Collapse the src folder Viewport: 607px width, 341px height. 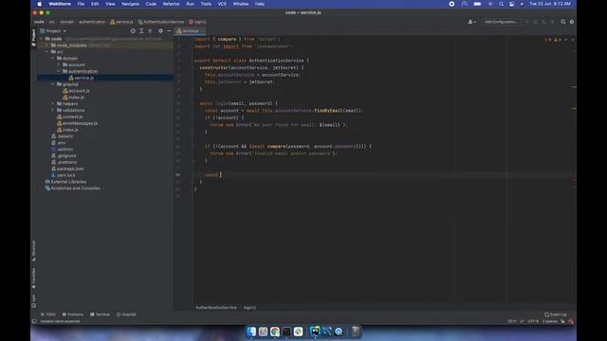[47, 52]
